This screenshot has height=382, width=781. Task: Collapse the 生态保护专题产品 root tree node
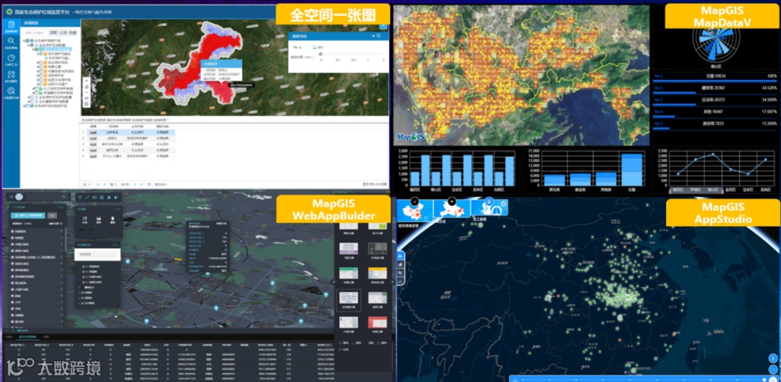pos(24,40)
